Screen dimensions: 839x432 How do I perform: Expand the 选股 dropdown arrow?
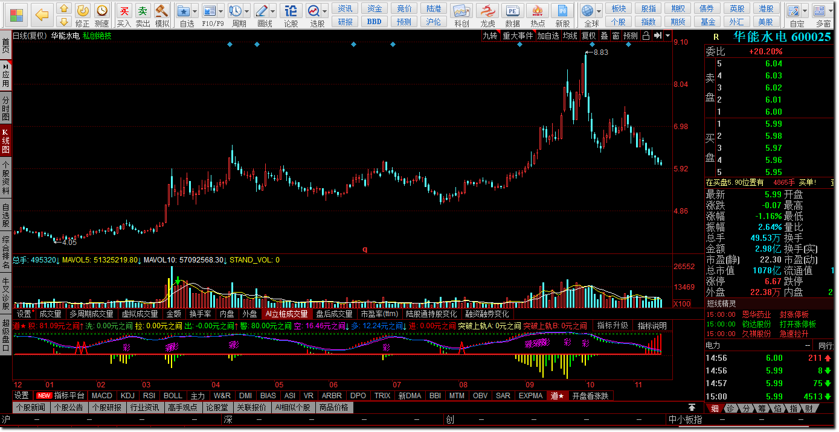(326, 11)
